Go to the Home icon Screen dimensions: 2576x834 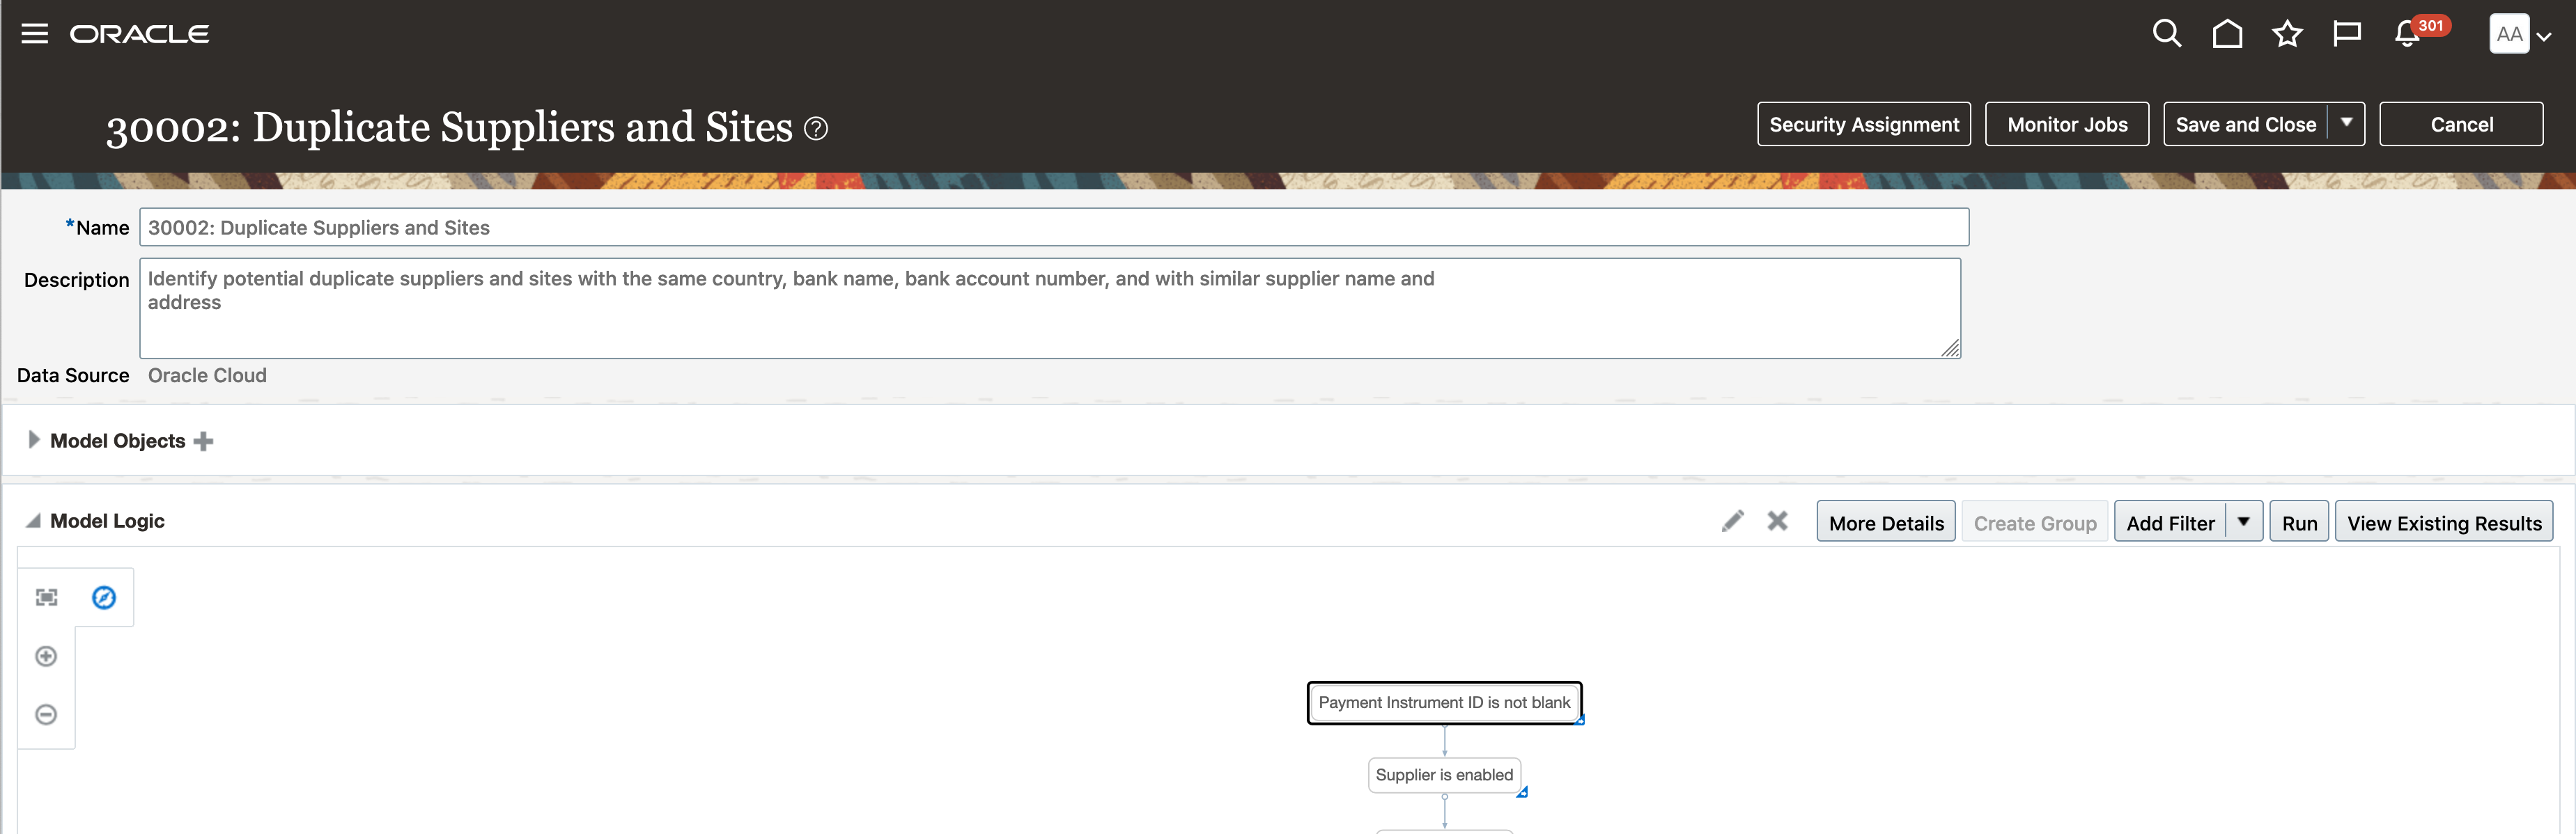point(2227,34)
